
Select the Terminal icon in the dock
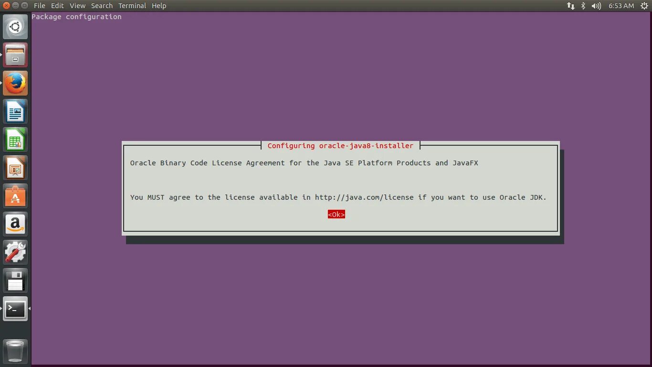point(15,309)
